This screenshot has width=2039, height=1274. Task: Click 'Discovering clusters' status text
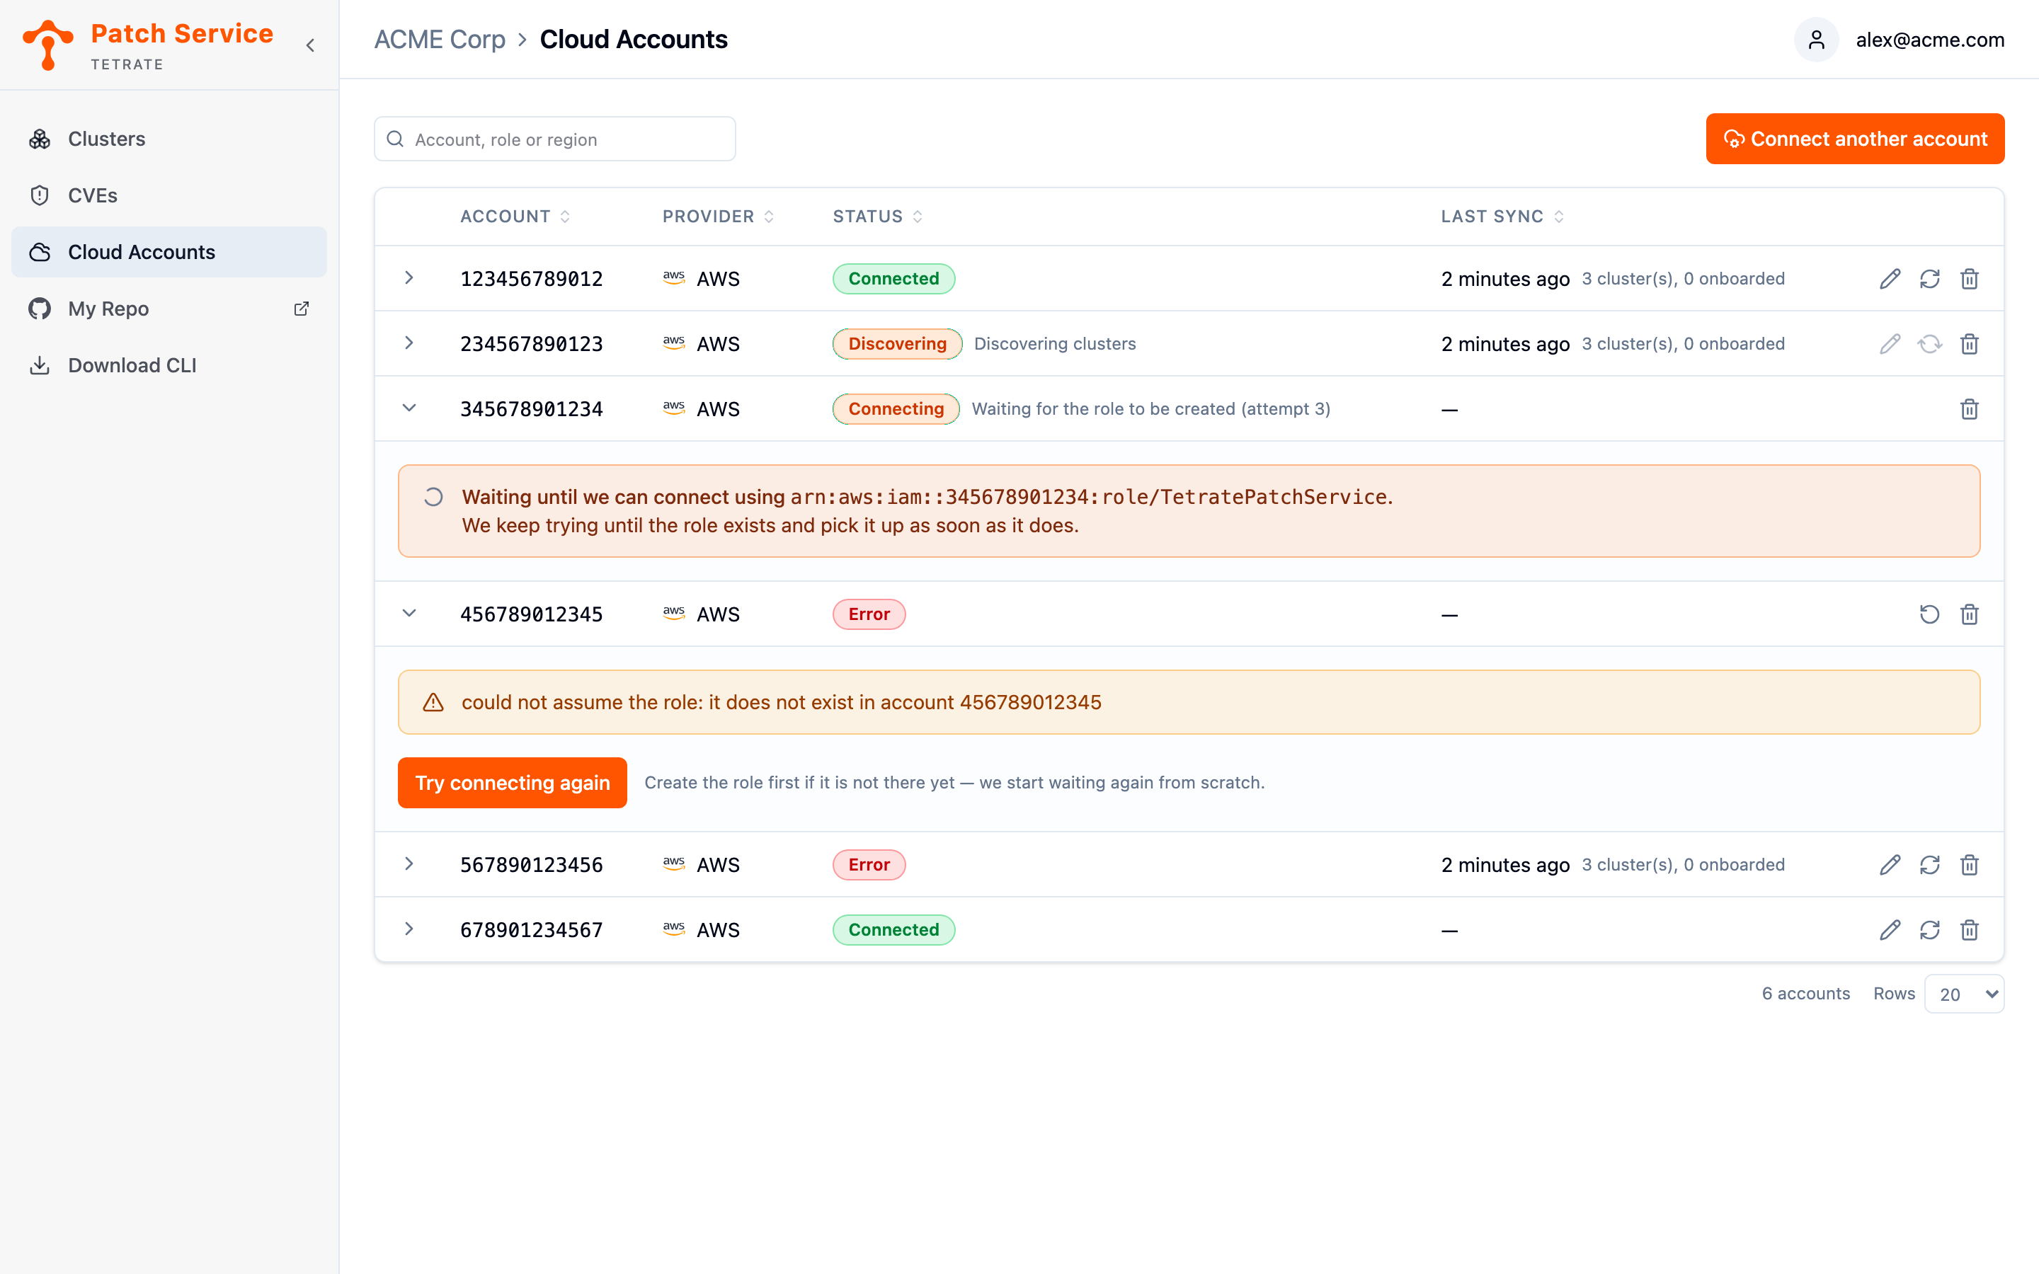point(1055,344)
